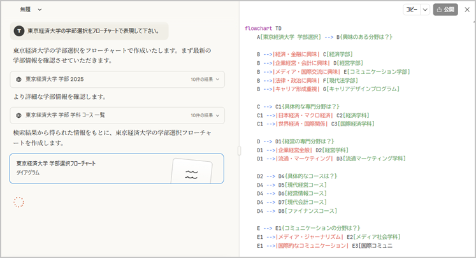Click the 'flowchart TD' code line
Screen dimensions: 476x258
coord(263,28)
